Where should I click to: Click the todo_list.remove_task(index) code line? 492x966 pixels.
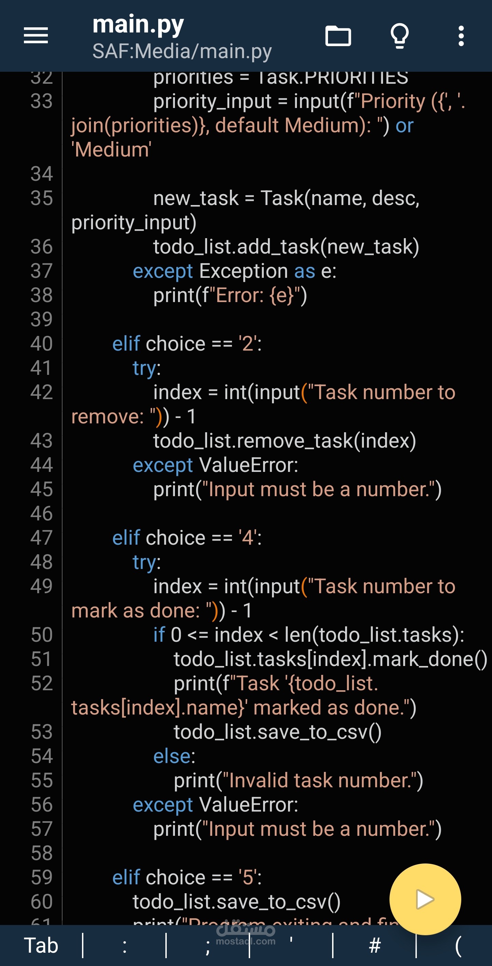pos(284,441)
